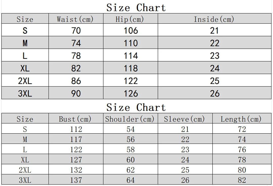This screenshot has width=273, height=186.
Task: Click the Inside(cm) column header
Action: 214,19
